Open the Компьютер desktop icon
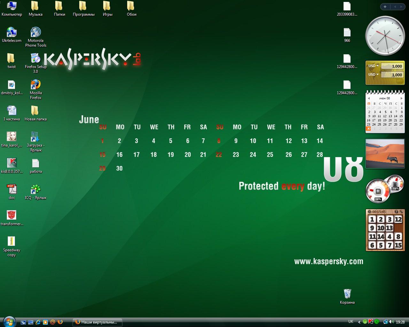Viewport: 409px width, 327px height. 12,9
